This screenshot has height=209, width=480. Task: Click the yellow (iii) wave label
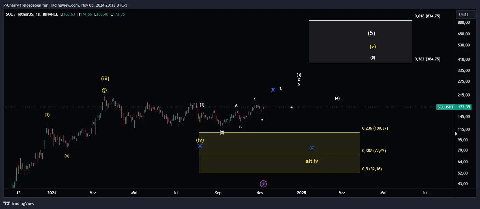point(105,78)
